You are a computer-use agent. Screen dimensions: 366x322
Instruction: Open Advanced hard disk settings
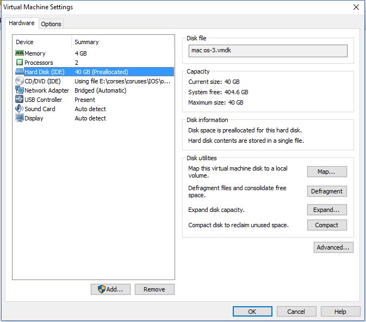333,247
